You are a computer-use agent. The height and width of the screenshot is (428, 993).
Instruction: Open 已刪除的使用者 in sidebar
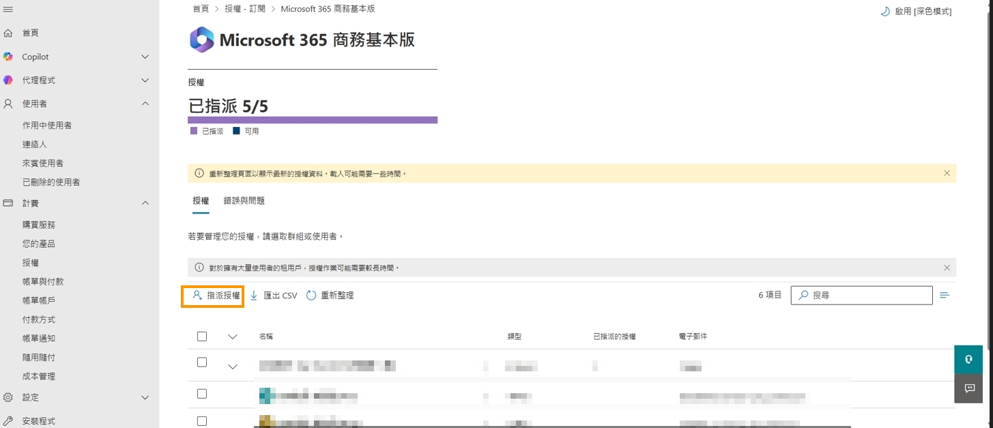click(51, 182)
